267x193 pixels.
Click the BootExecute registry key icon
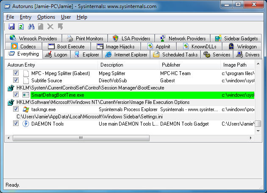(x=11, y=88)
